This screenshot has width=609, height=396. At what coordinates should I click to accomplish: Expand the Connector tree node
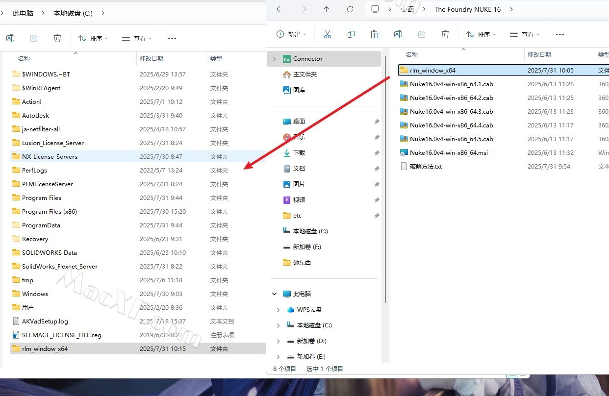(274, 59)
